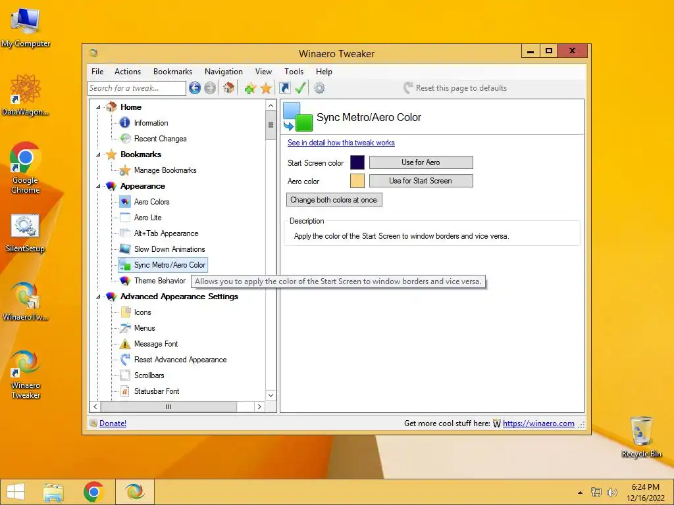Screen dimensions: 674x505
Task: Click Reset this page to defaults
Action: [455, 88]
